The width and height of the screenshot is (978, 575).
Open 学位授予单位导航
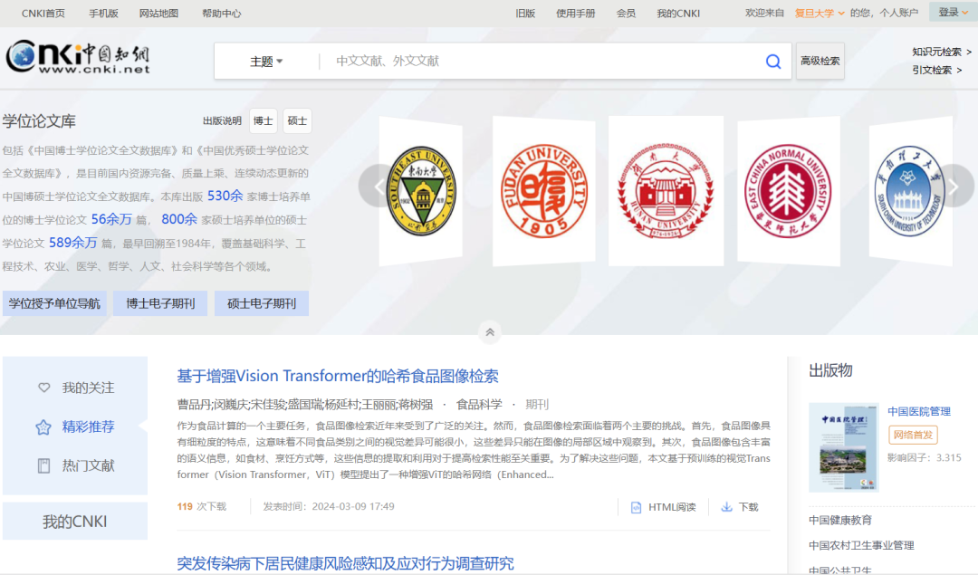[x=54, y=303]
